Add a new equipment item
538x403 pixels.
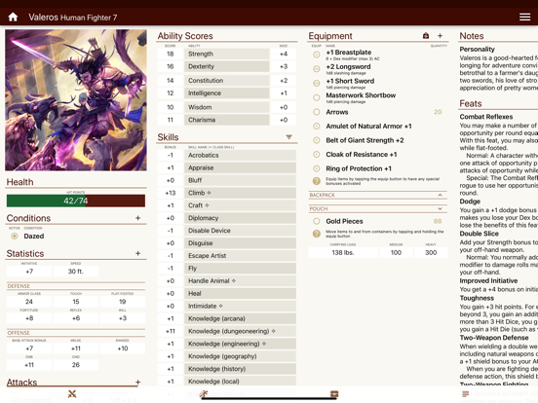441,36
